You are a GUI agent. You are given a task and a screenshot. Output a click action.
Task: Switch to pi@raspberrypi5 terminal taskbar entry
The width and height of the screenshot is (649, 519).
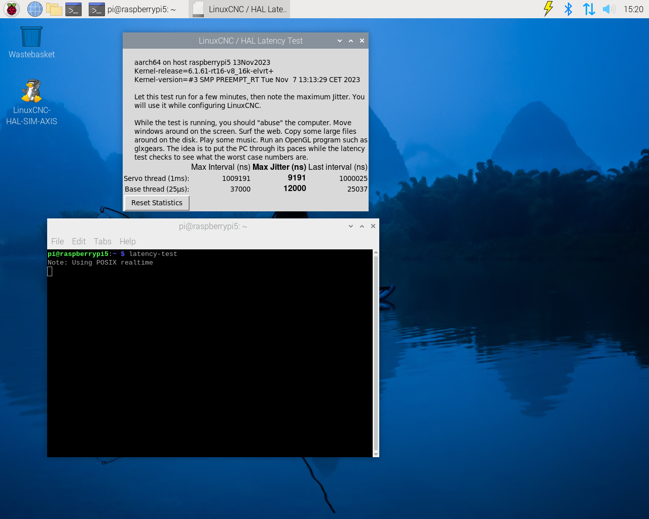tap(132, 9)
